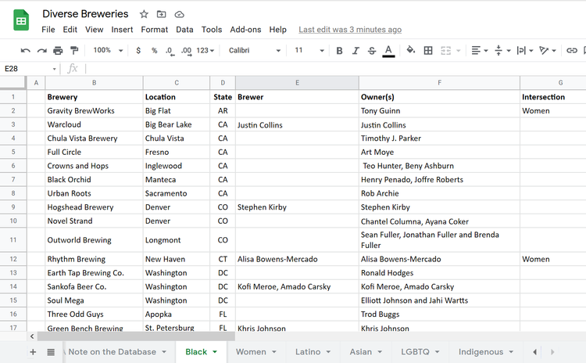
Task: Open the last edit version history link
Action: (350, 30)
